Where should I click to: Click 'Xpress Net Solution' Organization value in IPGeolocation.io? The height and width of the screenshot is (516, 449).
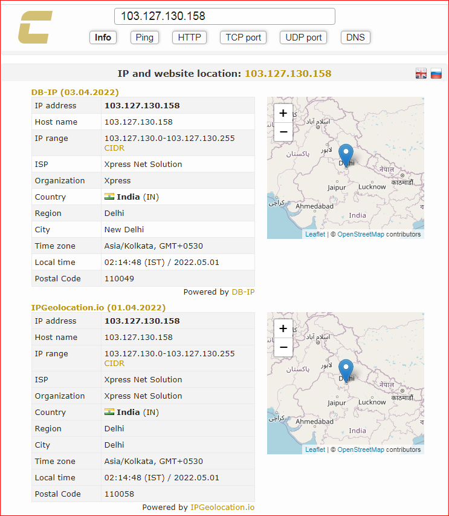143,396
